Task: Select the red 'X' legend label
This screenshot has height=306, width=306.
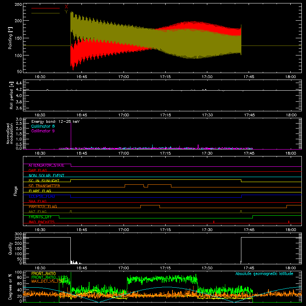Action: pyautogui.click(x=66, y=7)
